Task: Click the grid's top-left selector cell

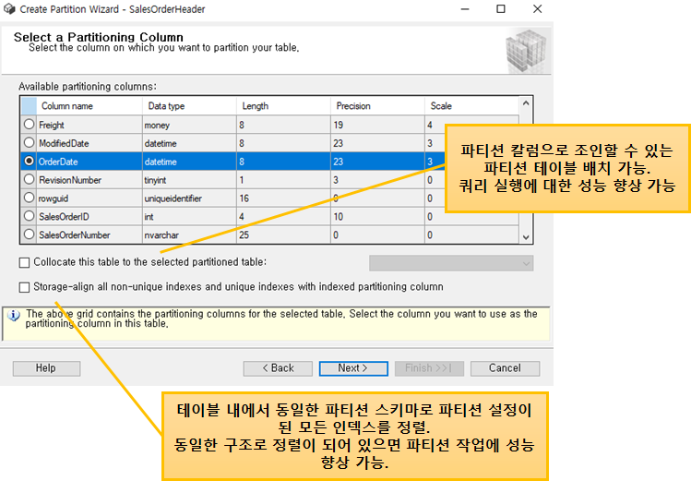Action: pyautogui.click(x=29, y=106)
